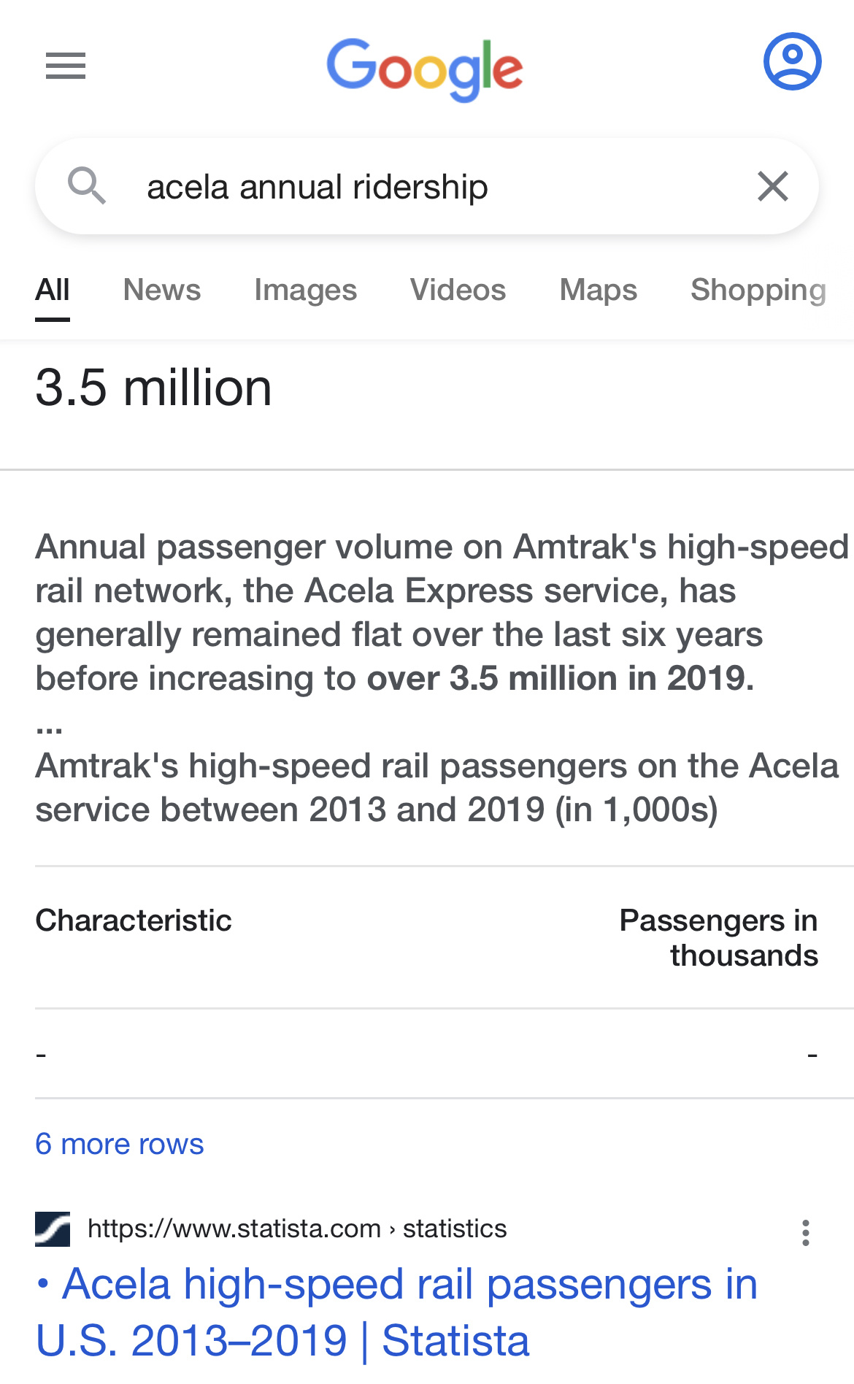Open the hamburger menu
This screenshot has width=854, height=1384.
[66, 66]
